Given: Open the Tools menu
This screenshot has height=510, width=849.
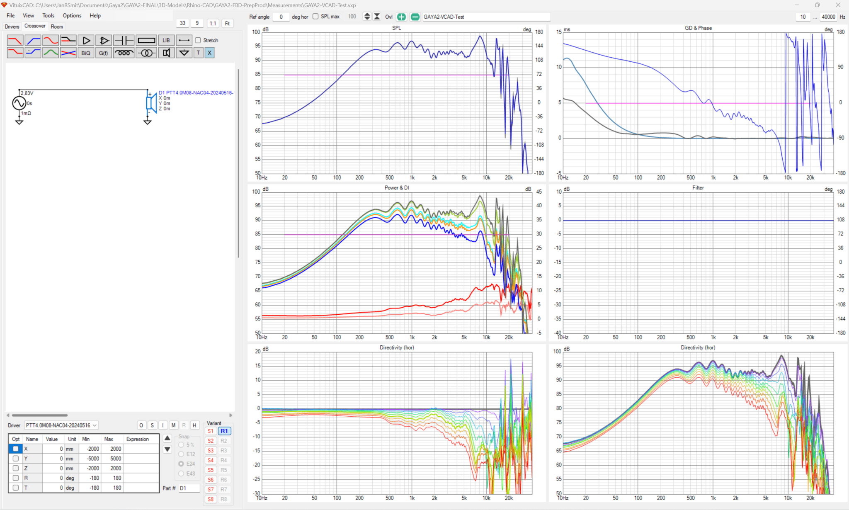Looking at the screenshot, I should click(x=48, y=15).
